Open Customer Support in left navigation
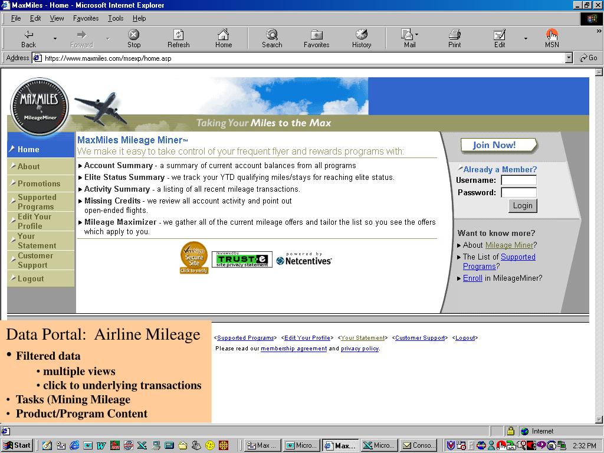 point(41,260)
